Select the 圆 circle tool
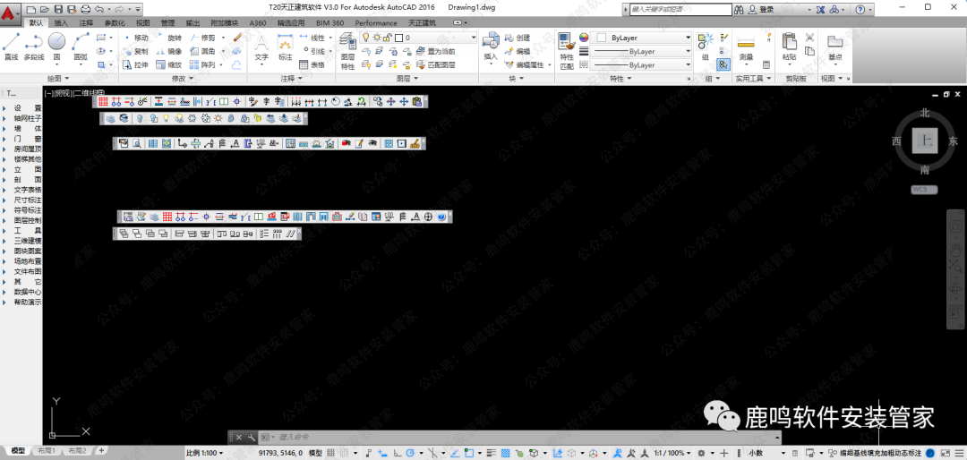 56,47
